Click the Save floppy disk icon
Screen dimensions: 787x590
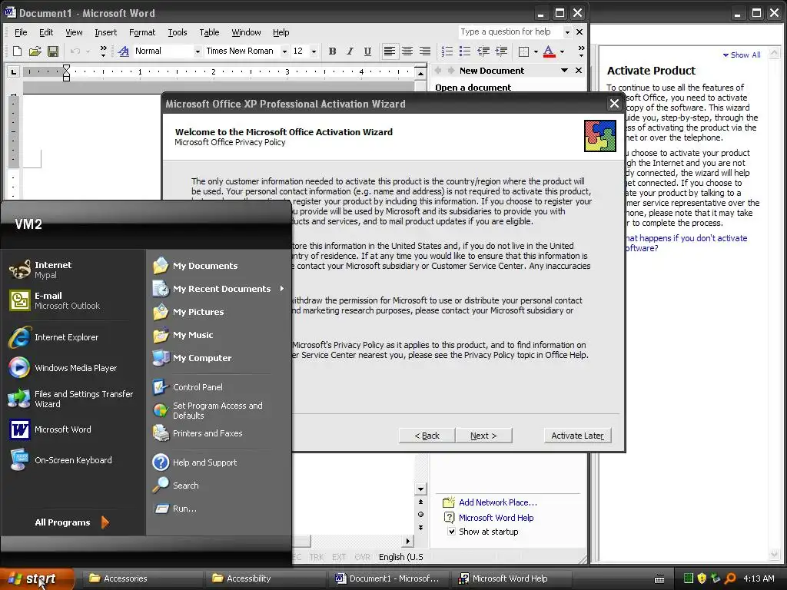pyautogui.click(x=53, y=51)
